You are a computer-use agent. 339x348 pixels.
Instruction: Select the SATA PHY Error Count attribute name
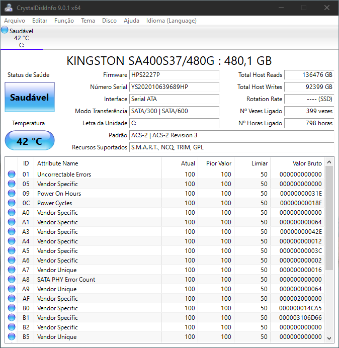66,280
